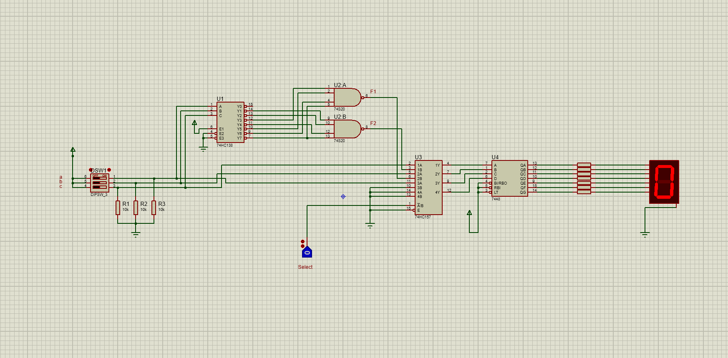Select resistor R2 body

coord(136,208)
